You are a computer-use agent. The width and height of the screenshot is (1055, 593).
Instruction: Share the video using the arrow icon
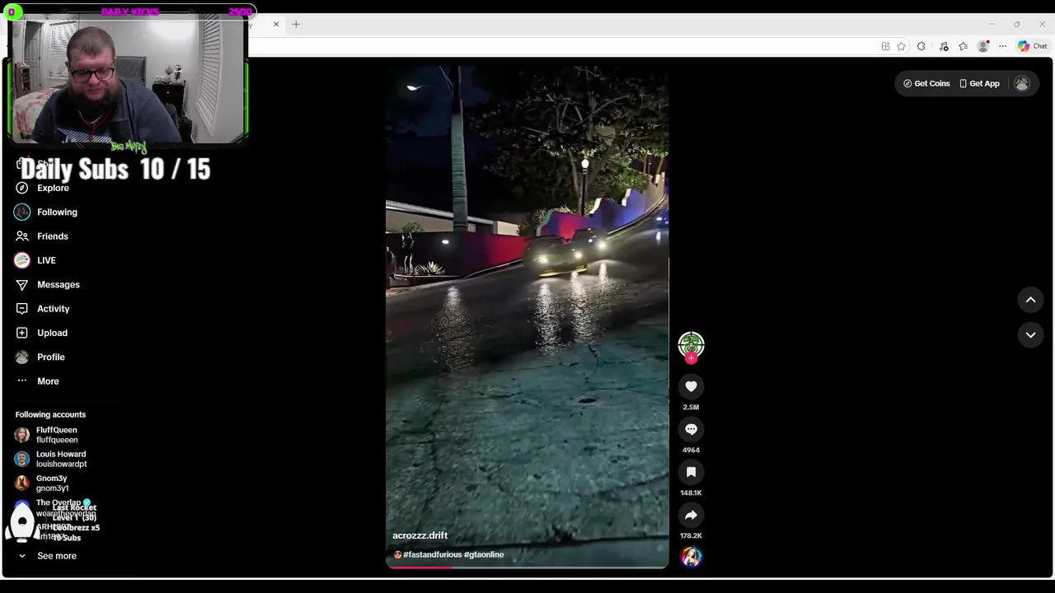coord(691,515)
